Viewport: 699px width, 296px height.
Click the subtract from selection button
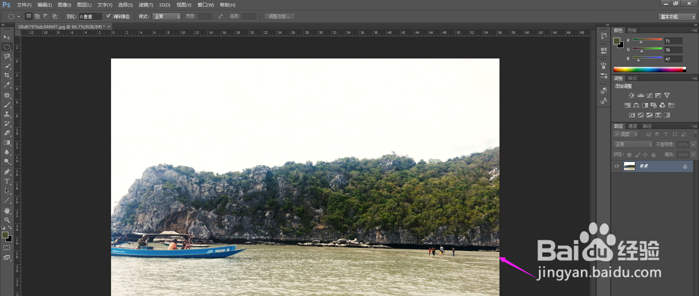click(x=46, y=16)
